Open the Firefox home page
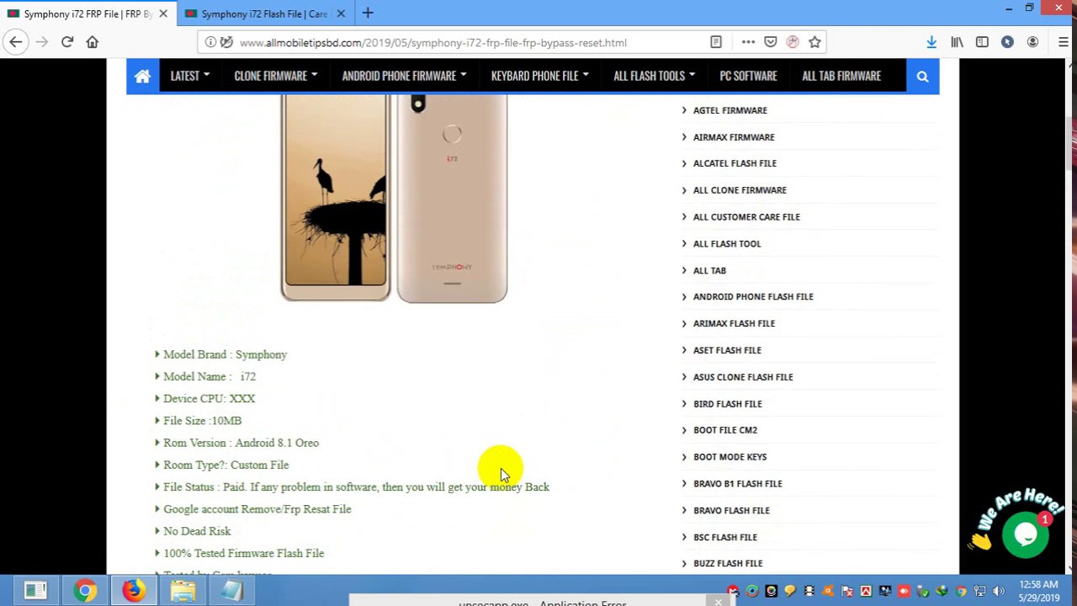 coord(93,42)
